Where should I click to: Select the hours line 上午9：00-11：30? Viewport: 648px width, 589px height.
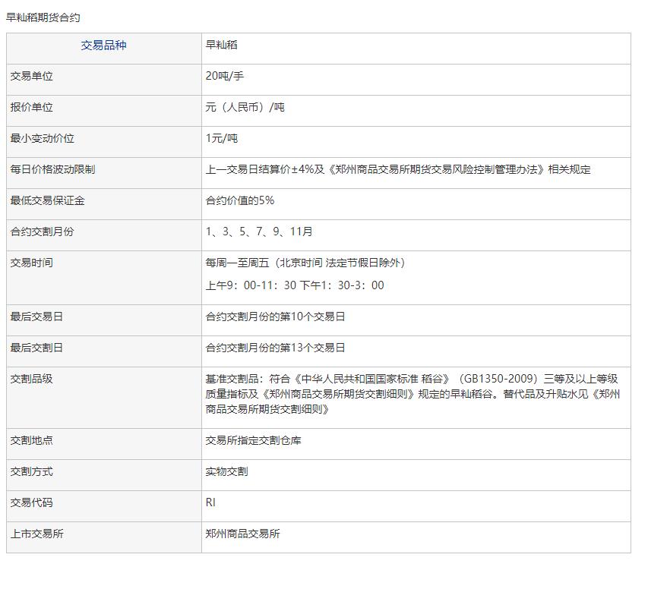[x=251, y=285]
